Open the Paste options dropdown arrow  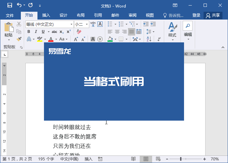(x=9, y=40)
